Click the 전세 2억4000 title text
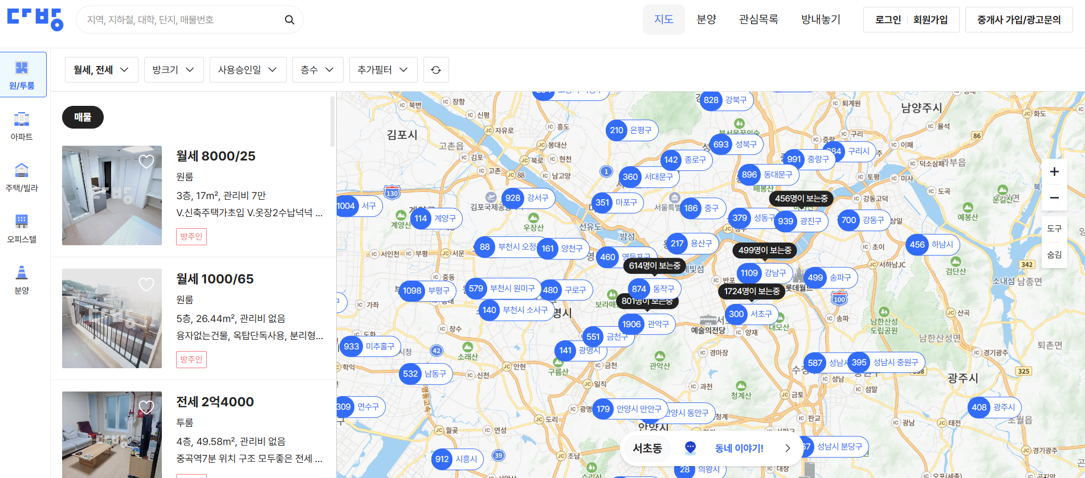This screenshot has width=1085, height=478. click(x=215, y=402)
